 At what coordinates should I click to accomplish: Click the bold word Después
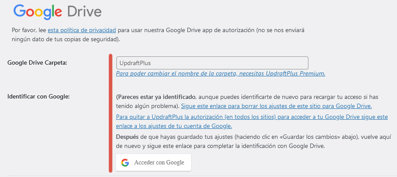point(127,137)
